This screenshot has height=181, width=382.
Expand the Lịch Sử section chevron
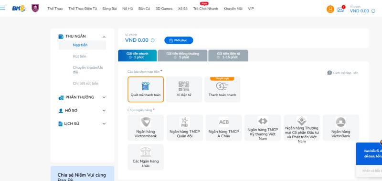[x=104, y=124]
